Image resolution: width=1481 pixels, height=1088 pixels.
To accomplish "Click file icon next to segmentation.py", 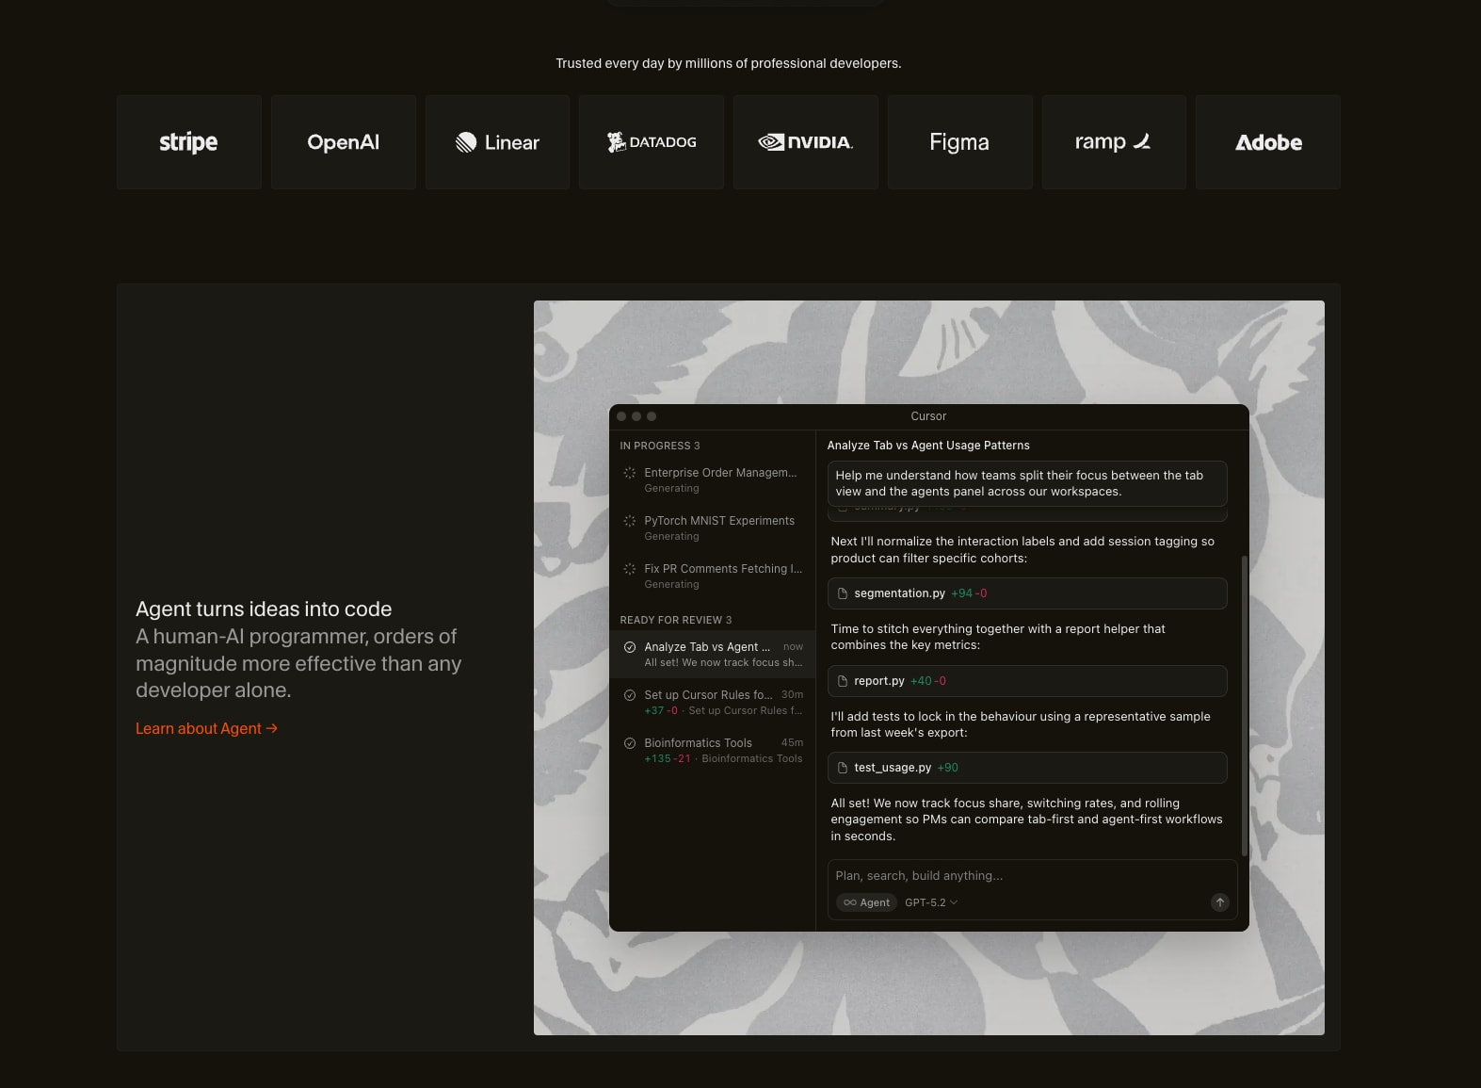I will [x=843, y=593].
